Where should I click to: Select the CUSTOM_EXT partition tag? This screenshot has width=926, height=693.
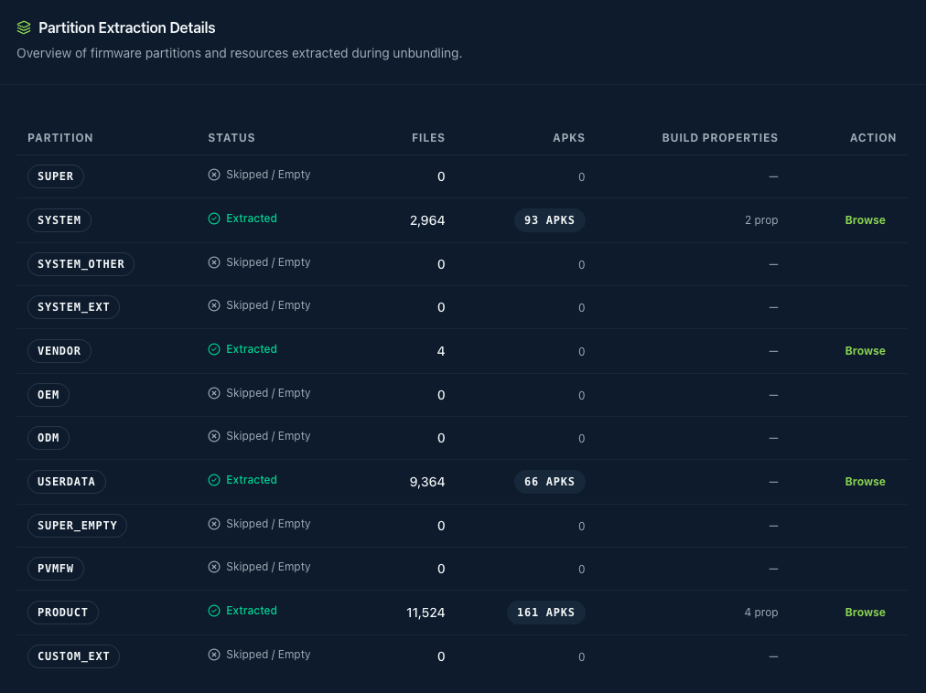(74, 656)
